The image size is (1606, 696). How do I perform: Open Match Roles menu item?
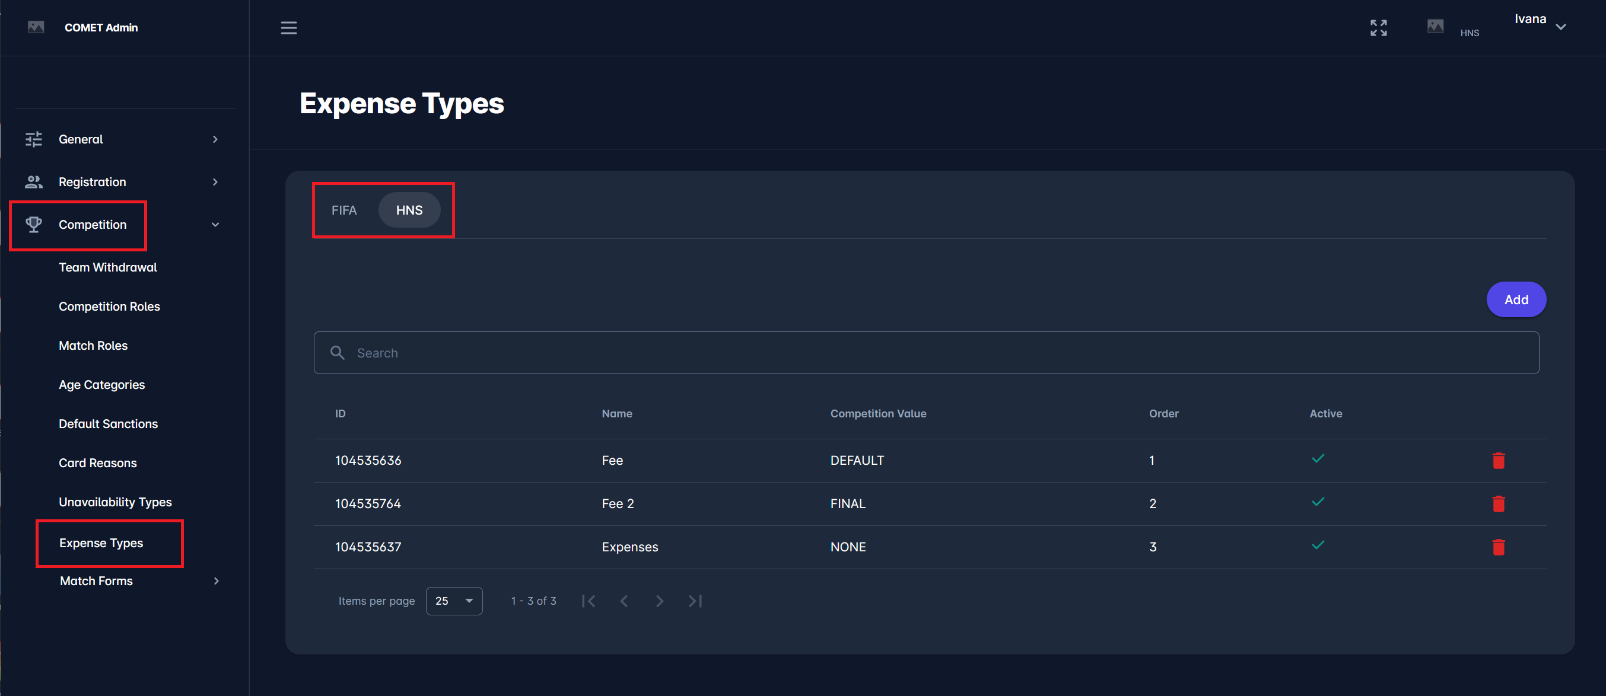[93, 345]
